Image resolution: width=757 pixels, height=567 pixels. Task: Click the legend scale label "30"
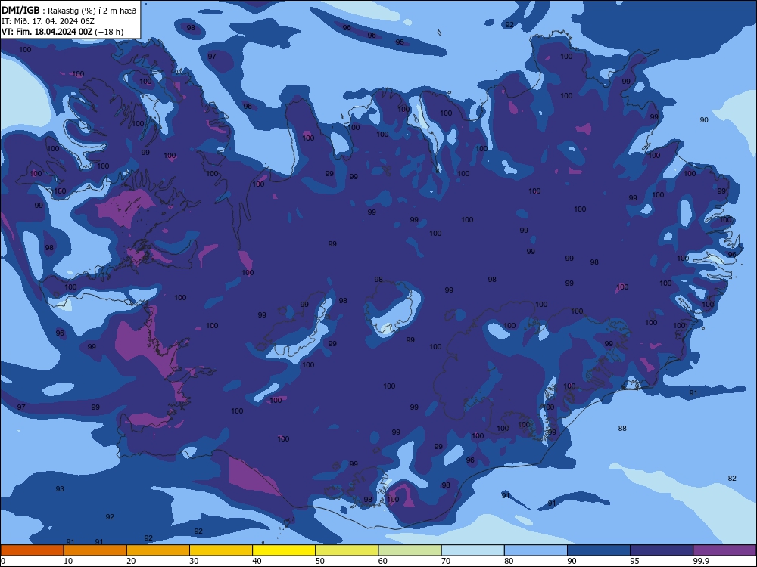[x=194, y=561]
